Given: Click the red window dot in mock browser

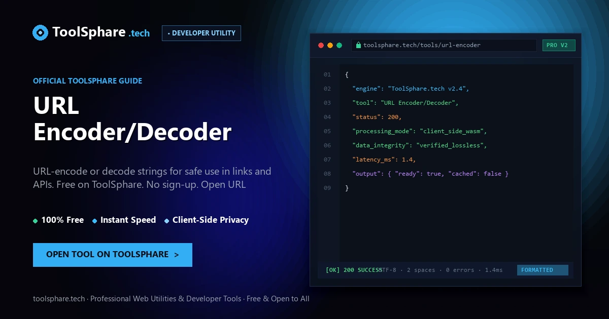Looking at the screenshot, I should pyautogui.click(x=321, y=45).
